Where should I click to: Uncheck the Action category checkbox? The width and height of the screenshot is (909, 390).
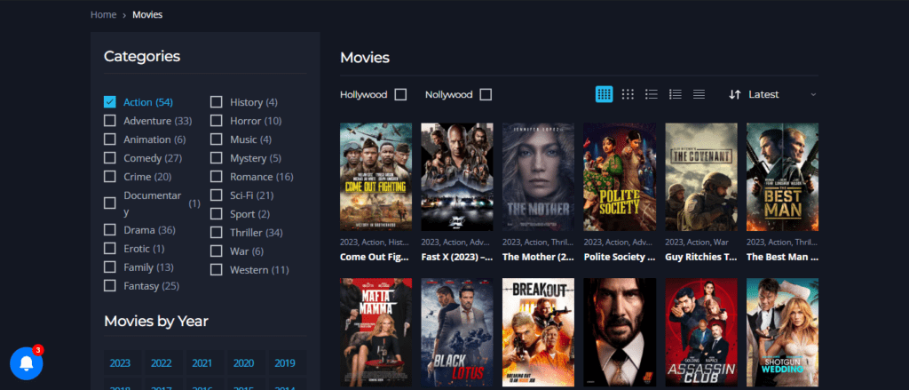pos(109,102)
